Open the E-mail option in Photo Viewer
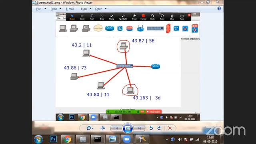This screenshot has height=144, width=256. click(70, 9)
